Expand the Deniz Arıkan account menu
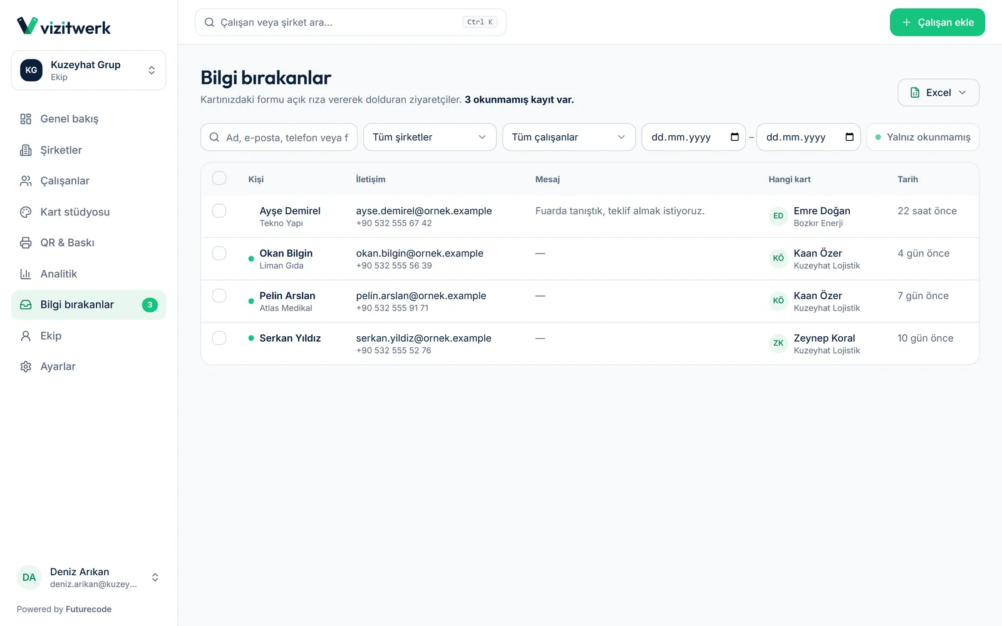This screenshot has width=1002, height=626. point(88,577)
